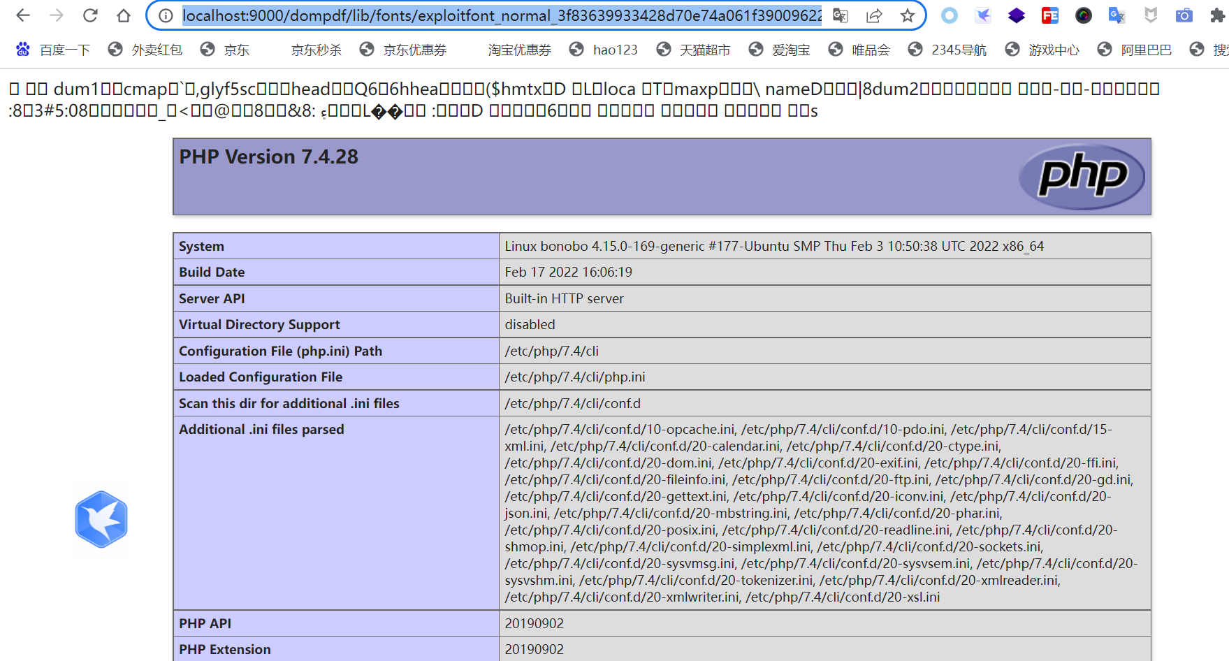Screen dimensions: 1229x661
Task: Select the Build Date label
Action: click(212, 272)
